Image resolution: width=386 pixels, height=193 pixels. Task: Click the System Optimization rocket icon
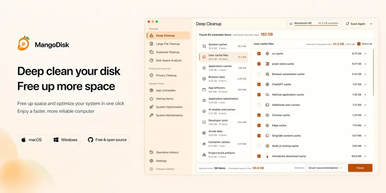coord(152,107)
